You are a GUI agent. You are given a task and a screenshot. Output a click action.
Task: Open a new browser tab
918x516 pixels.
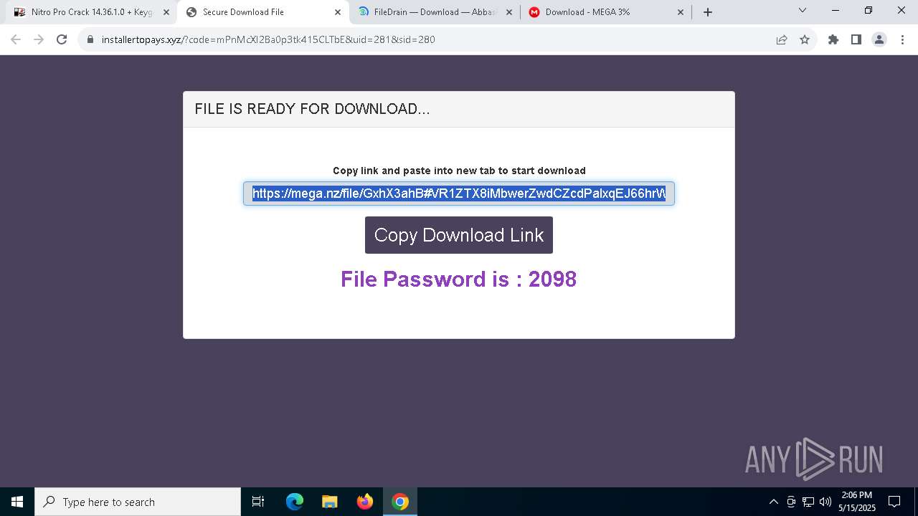[x=708, y=12]
